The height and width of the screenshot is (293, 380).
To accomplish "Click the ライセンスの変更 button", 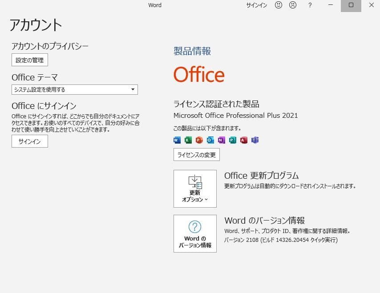I will tap(196, 155).
